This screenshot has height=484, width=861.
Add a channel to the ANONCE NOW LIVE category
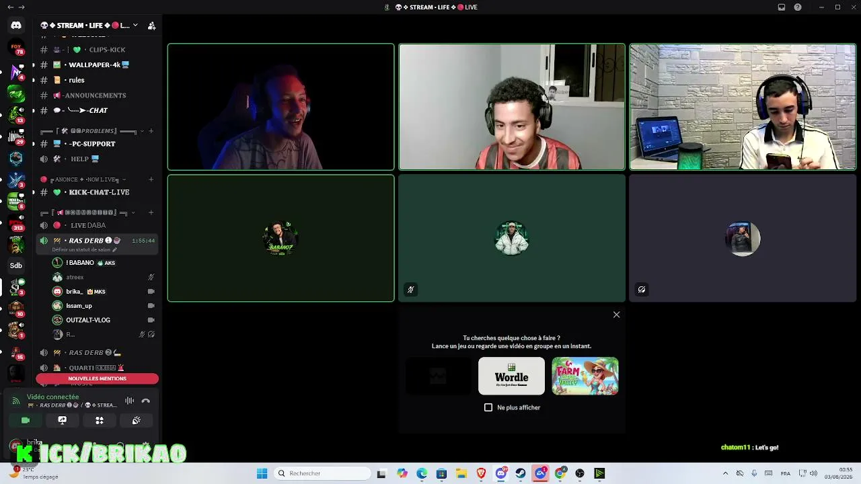tap(151, 179)
